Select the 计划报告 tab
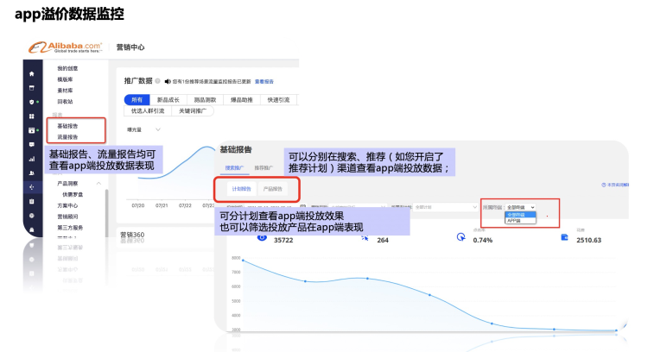 coord(241,188)
